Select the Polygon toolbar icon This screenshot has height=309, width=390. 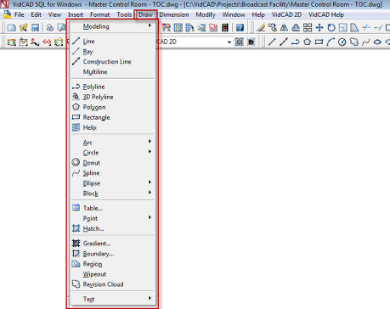[x=308, y=42]
